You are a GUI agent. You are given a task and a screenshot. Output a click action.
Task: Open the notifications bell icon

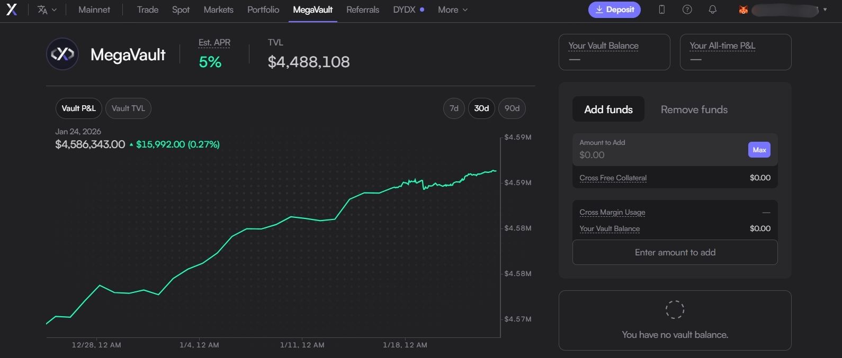[x=712, y=10]
